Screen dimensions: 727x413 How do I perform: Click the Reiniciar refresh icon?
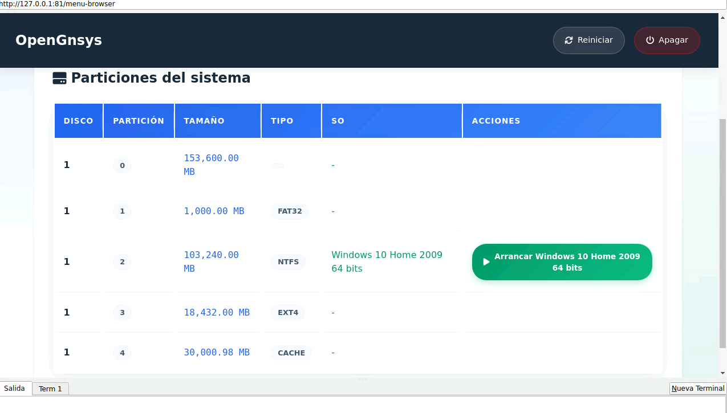[x=568, y=40]
